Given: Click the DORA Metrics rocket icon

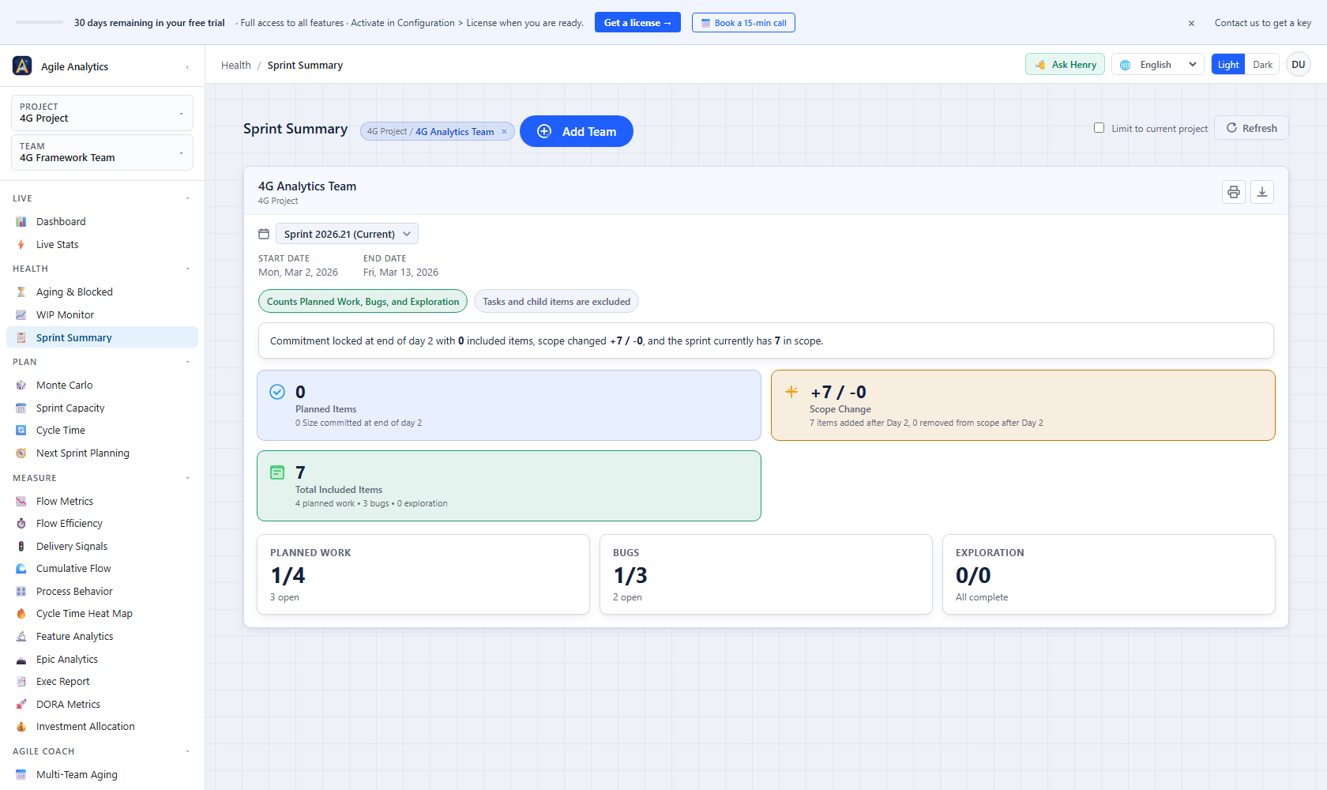Looking at the screenshot, I should point(21,705).
